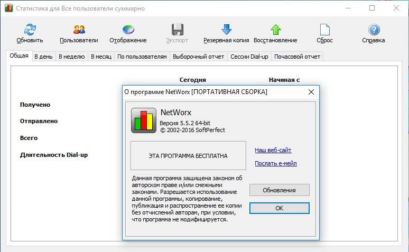The image size is (409, 252).
Task: Click the Отправлено row label
Action: (x=39, y=121)
